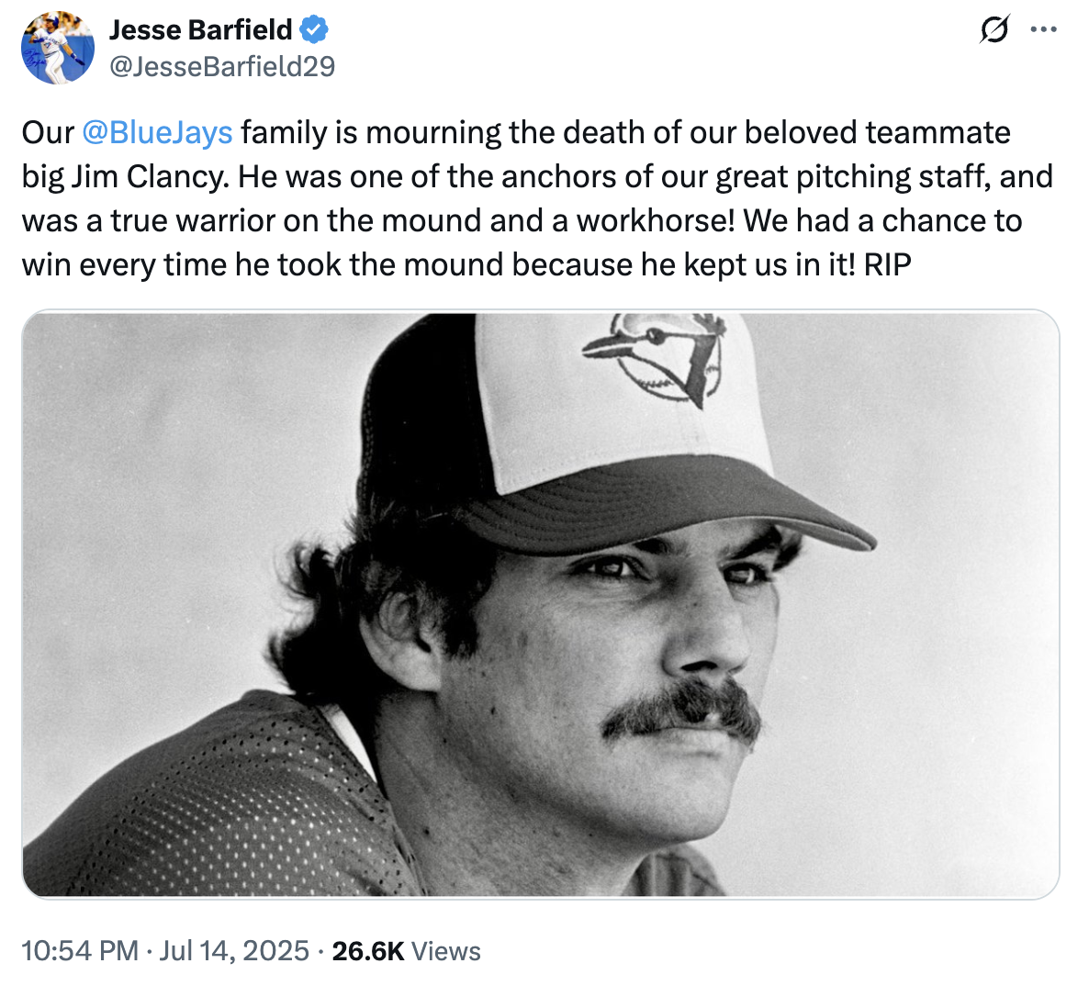Click the Grok slashed-circle icon

pos(993,30)
